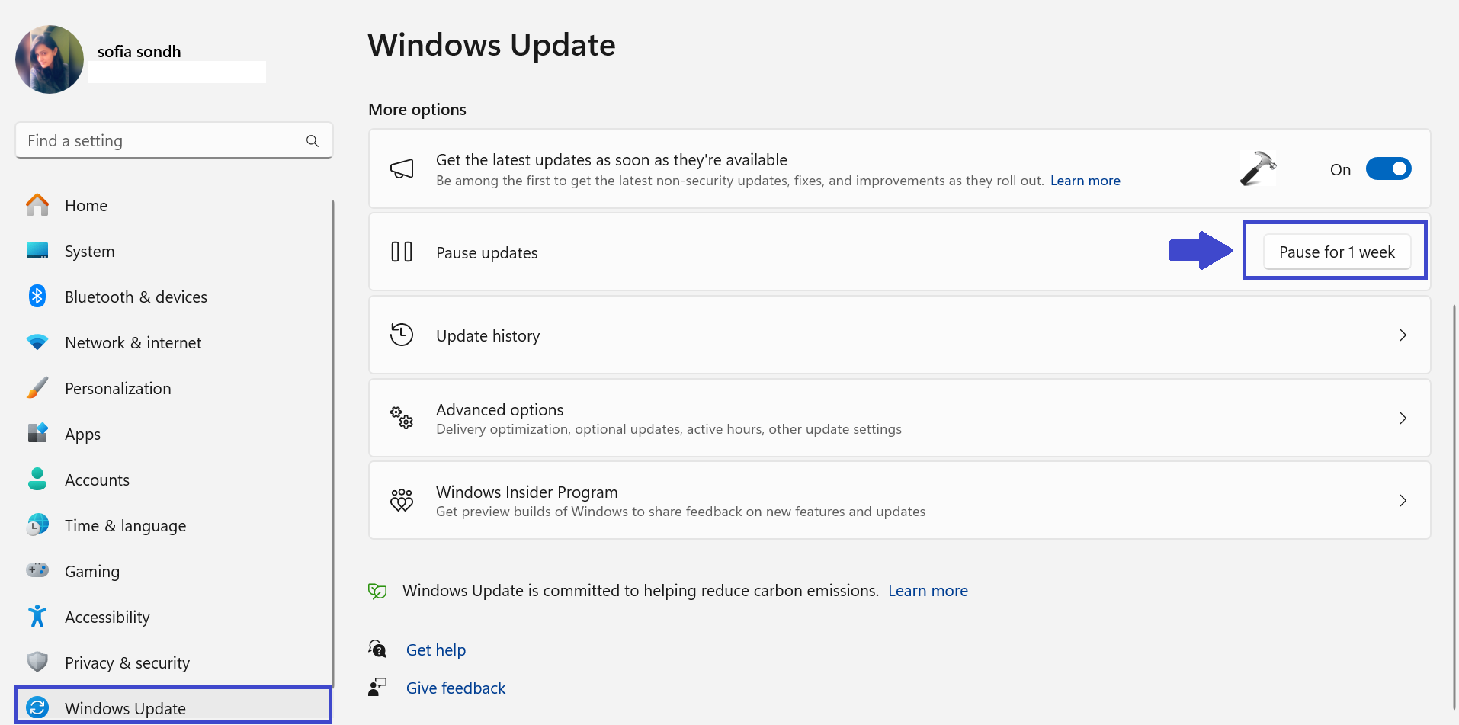Screen dimensions: 1459x725
Task: Click the Update history clock icon
Action: click(x=402, y=335)
